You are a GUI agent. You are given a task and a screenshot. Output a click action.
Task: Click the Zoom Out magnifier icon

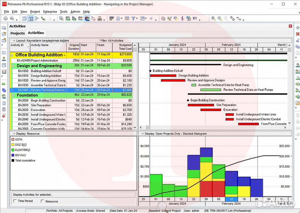click(220, 19)
